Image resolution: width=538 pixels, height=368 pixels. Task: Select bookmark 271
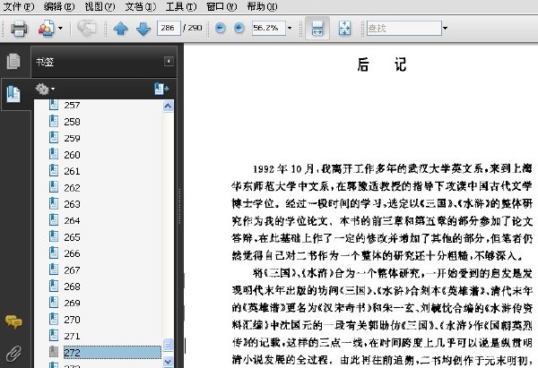tap(72, 336)
